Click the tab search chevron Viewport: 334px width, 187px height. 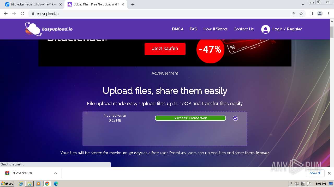click(303, 4)
